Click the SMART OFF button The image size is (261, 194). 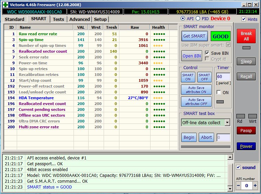point(204,77)
